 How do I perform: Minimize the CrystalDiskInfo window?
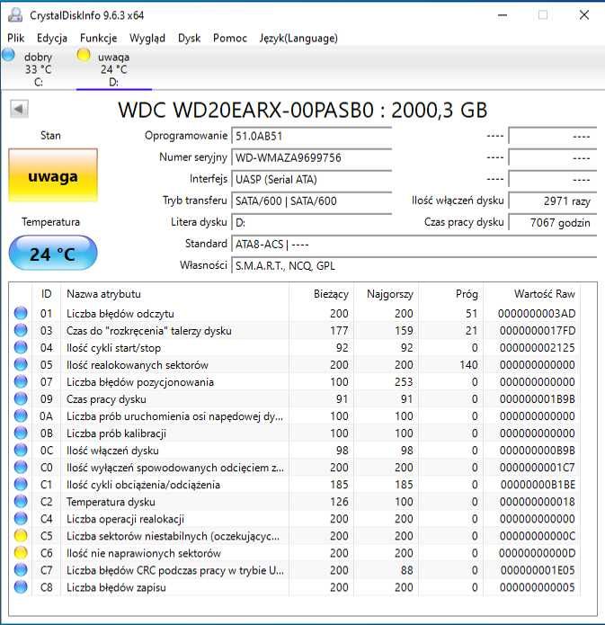503,15
